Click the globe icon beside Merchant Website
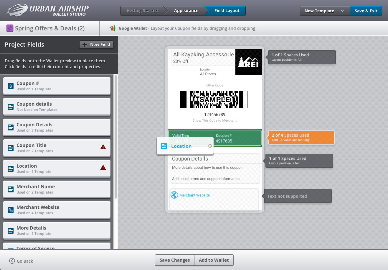 coord(174,195)
